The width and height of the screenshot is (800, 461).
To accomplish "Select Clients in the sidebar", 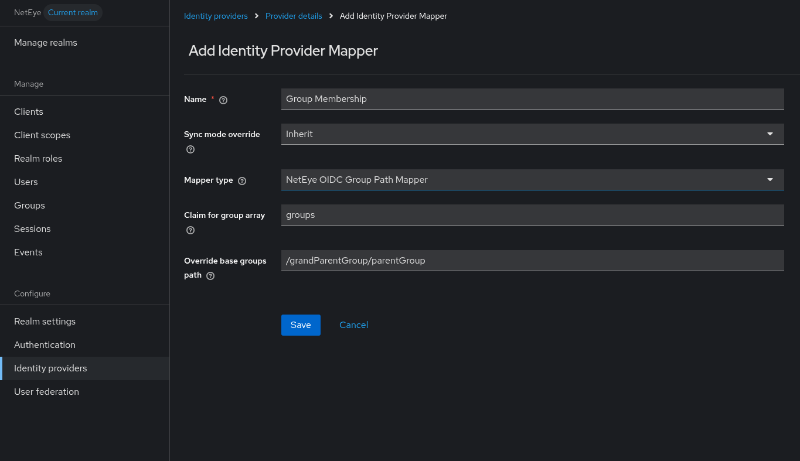I will click(x=28, y=111).
